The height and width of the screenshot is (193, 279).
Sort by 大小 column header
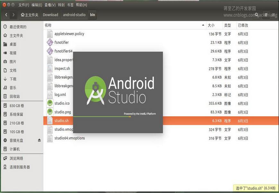click(x=214, y=25)
